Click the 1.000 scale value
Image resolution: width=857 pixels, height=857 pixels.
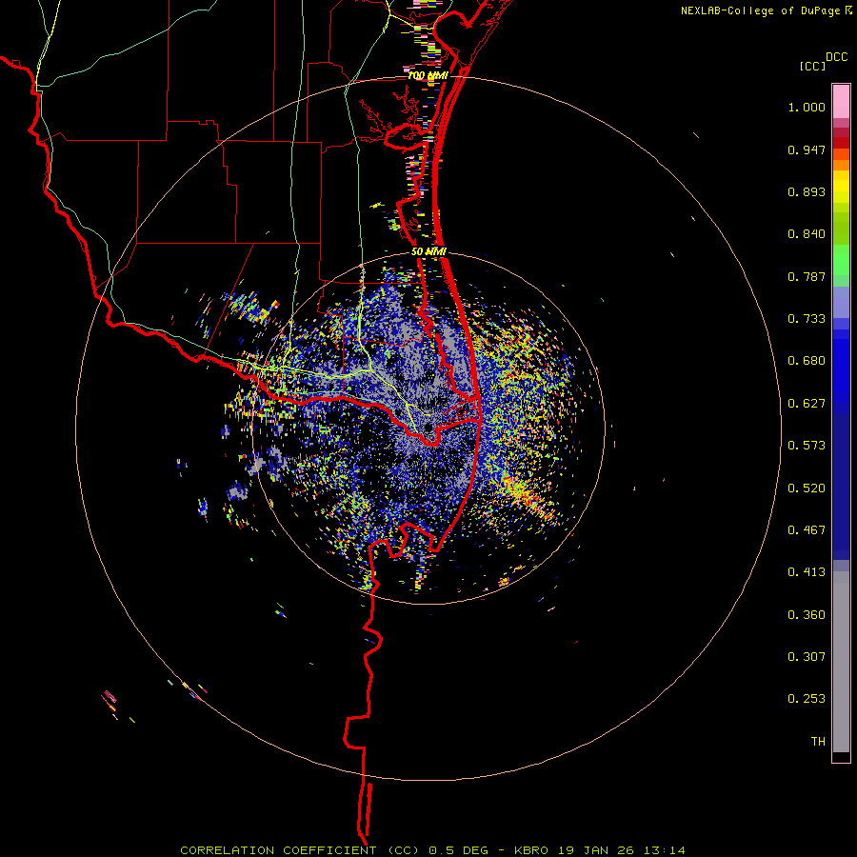pos(807,107)
